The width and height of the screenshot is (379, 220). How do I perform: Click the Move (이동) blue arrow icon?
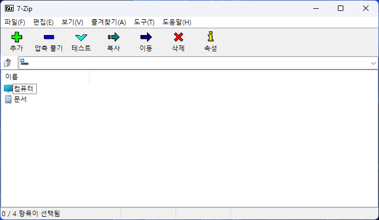(146, 37)
